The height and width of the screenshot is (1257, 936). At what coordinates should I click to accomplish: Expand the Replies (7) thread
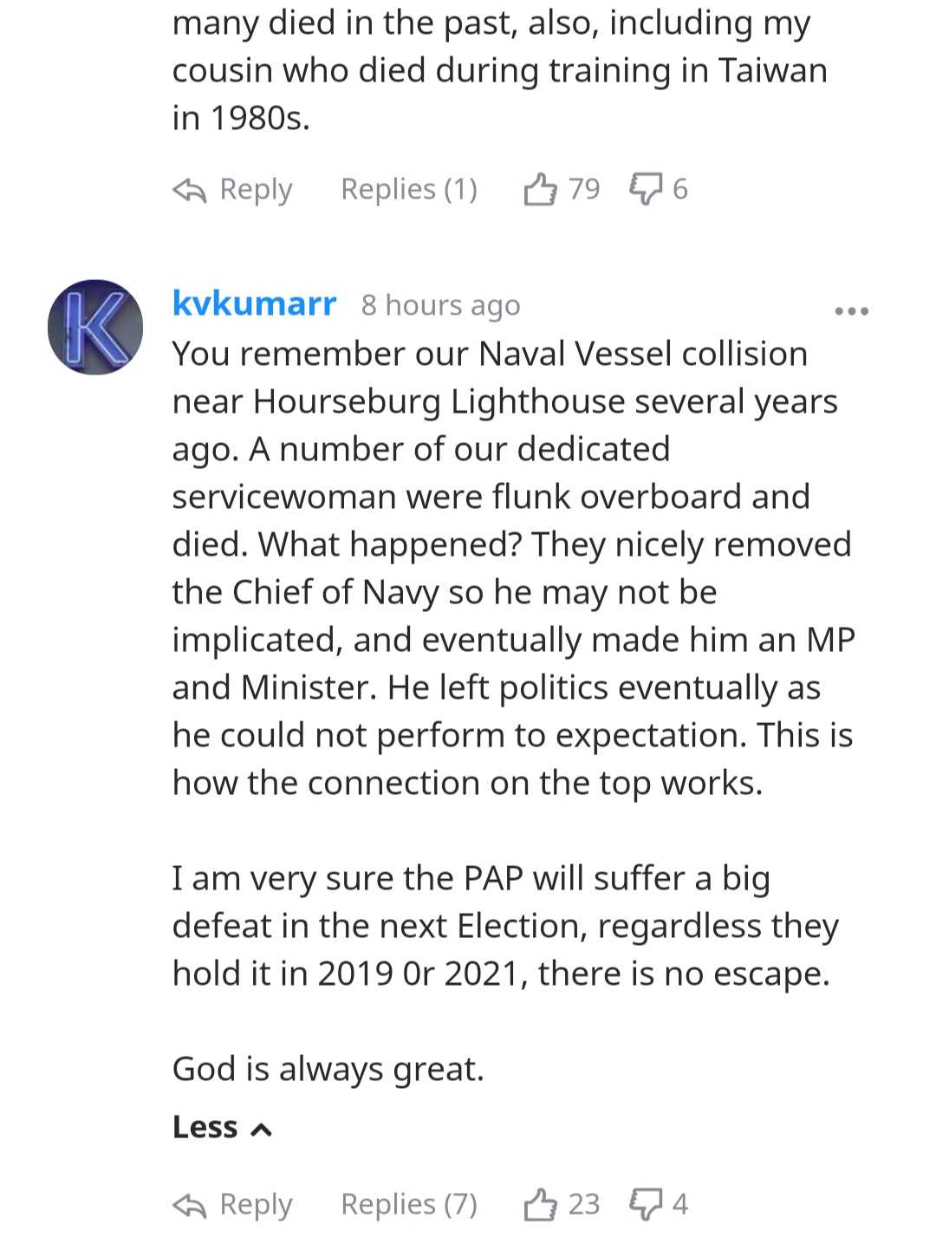(409, 1204)
